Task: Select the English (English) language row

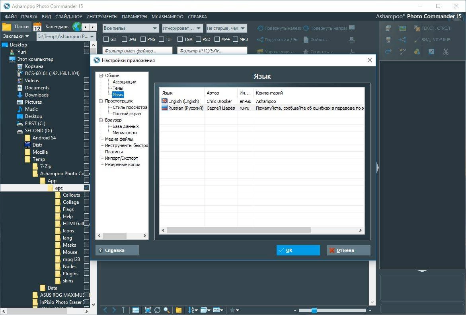Action: [262, 101]
